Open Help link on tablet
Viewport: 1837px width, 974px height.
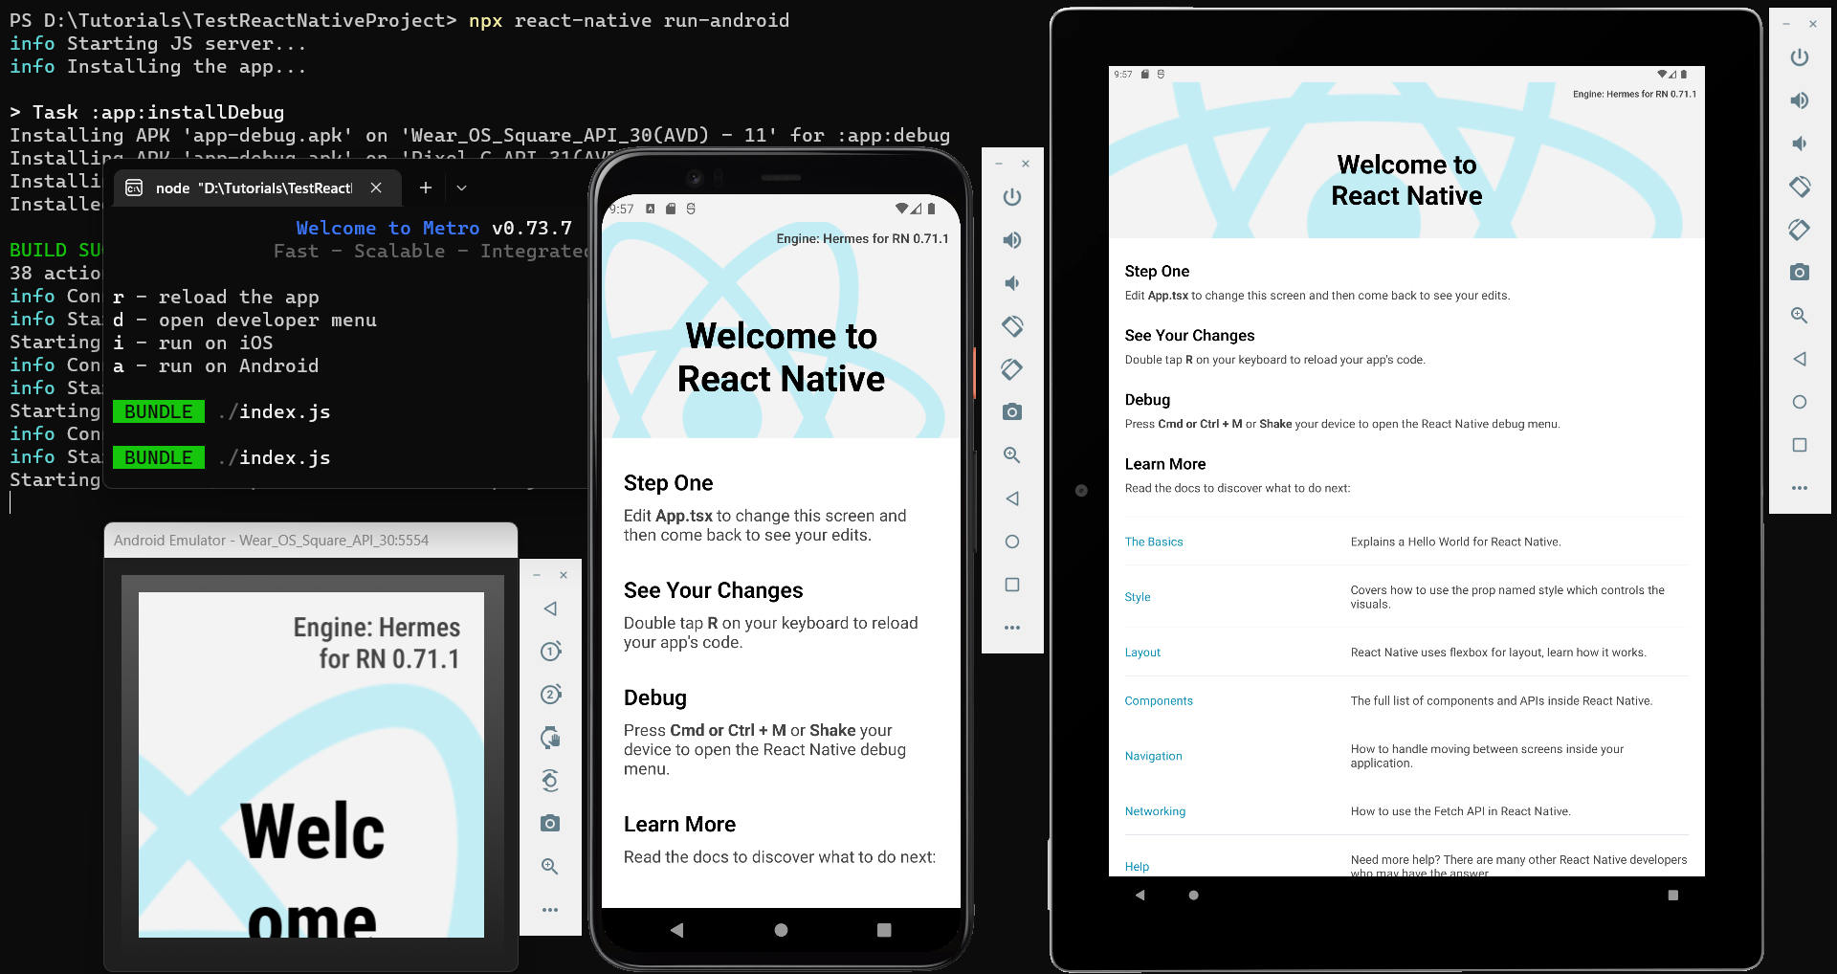[1137, 867]
